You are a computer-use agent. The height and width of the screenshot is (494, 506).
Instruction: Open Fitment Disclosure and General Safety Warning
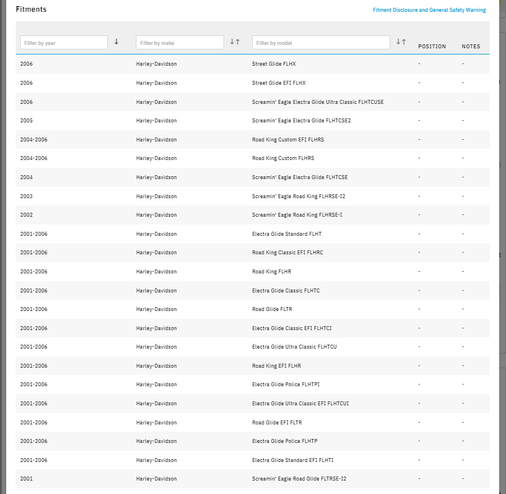429,10
